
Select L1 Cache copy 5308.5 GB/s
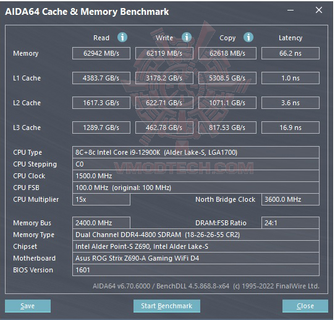pyautogui.click(x=227, y=78)
